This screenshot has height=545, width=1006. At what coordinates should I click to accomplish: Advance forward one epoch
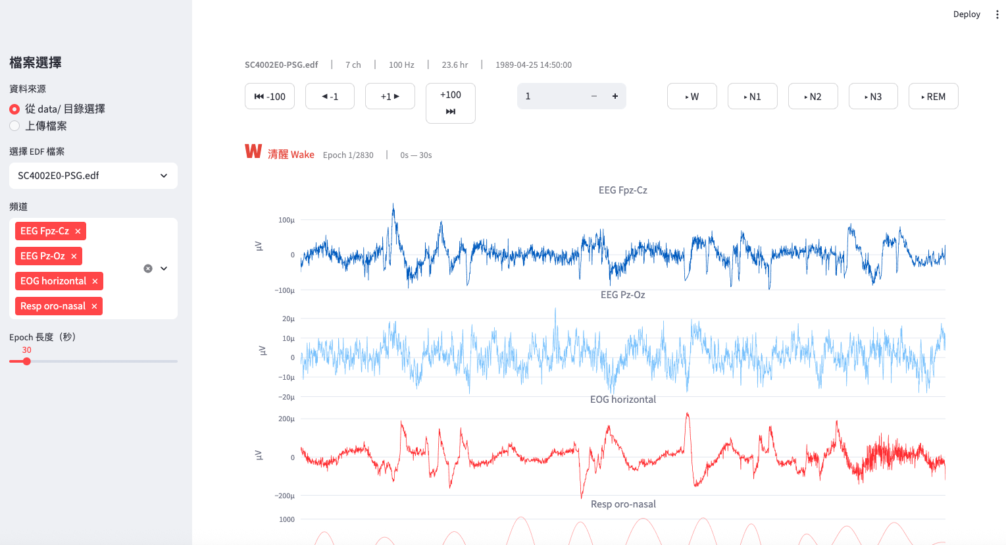(390, 96)
